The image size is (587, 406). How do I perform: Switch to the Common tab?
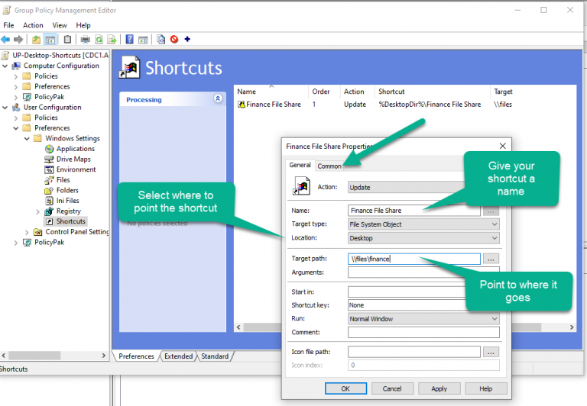(x=329, y=166)
